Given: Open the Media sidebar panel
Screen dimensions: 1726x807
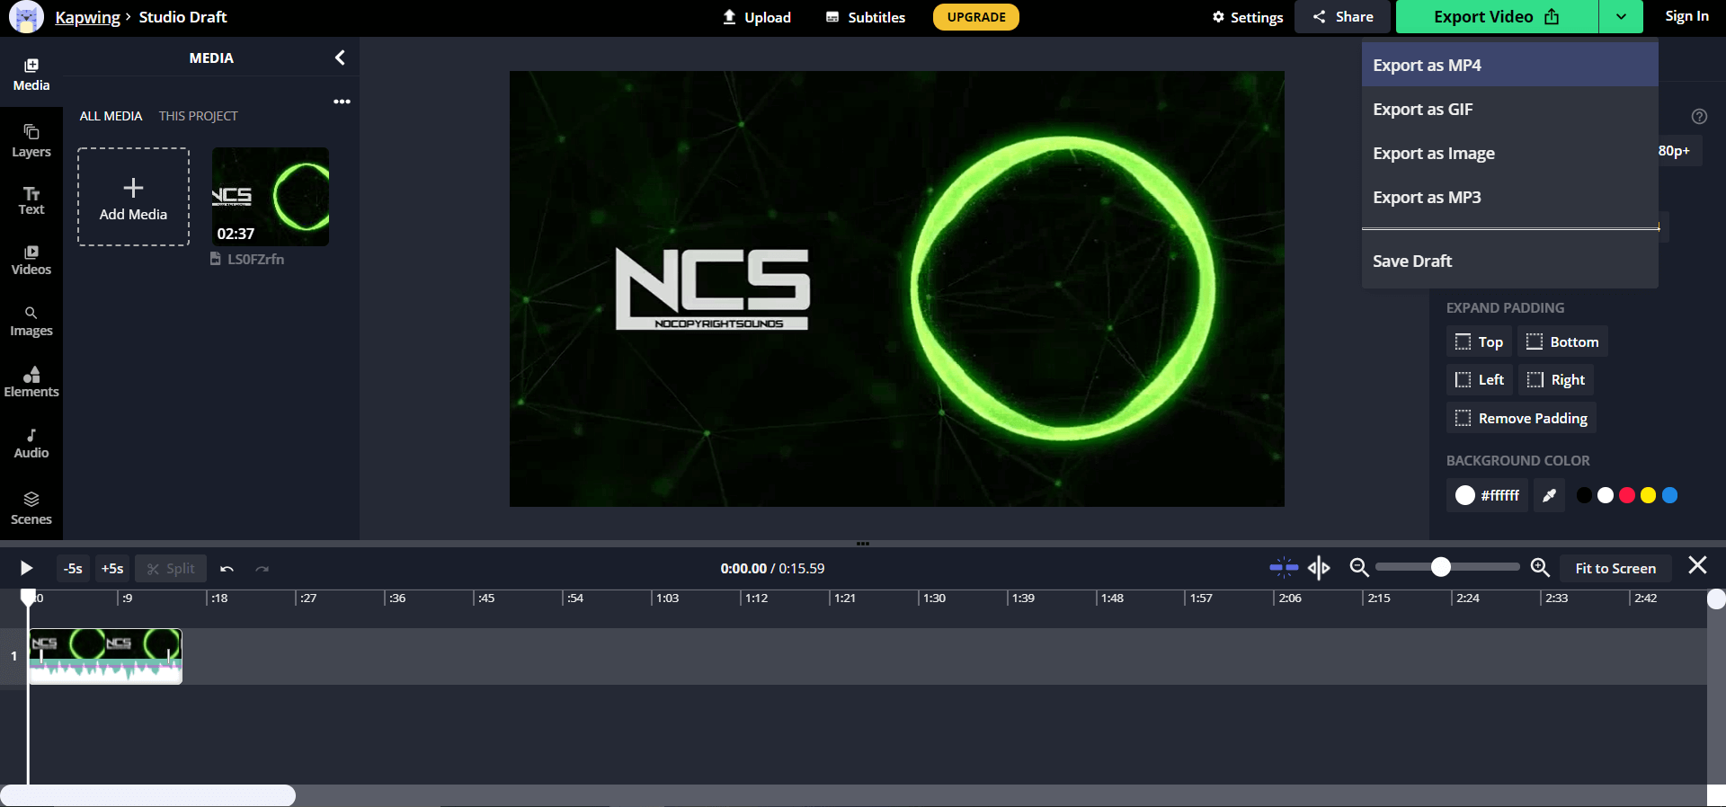Looking at the screenshot, I should 31,74.
